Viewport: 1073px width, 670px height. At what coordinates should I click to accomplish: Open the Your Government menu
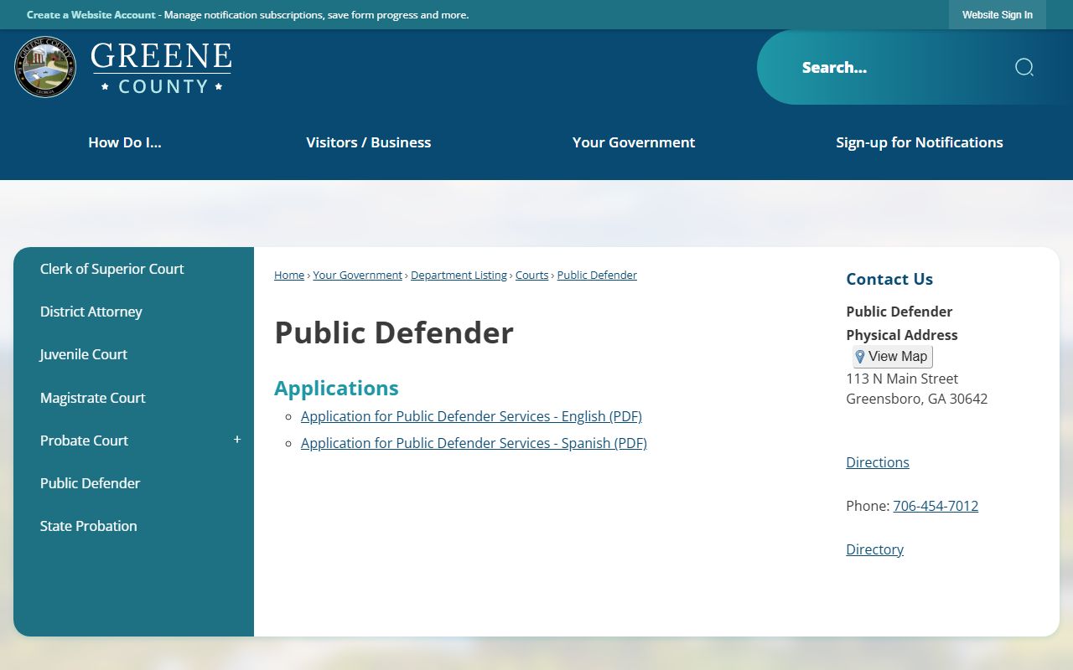tap(634, 142)
